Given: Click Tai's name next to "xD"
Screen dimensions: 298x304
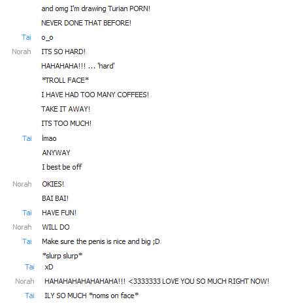Looking at the screenshot, I should pos(29,267).
